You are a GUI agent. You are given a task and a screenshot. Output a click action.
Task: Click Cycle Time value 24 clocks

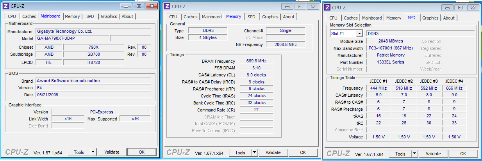256,96
